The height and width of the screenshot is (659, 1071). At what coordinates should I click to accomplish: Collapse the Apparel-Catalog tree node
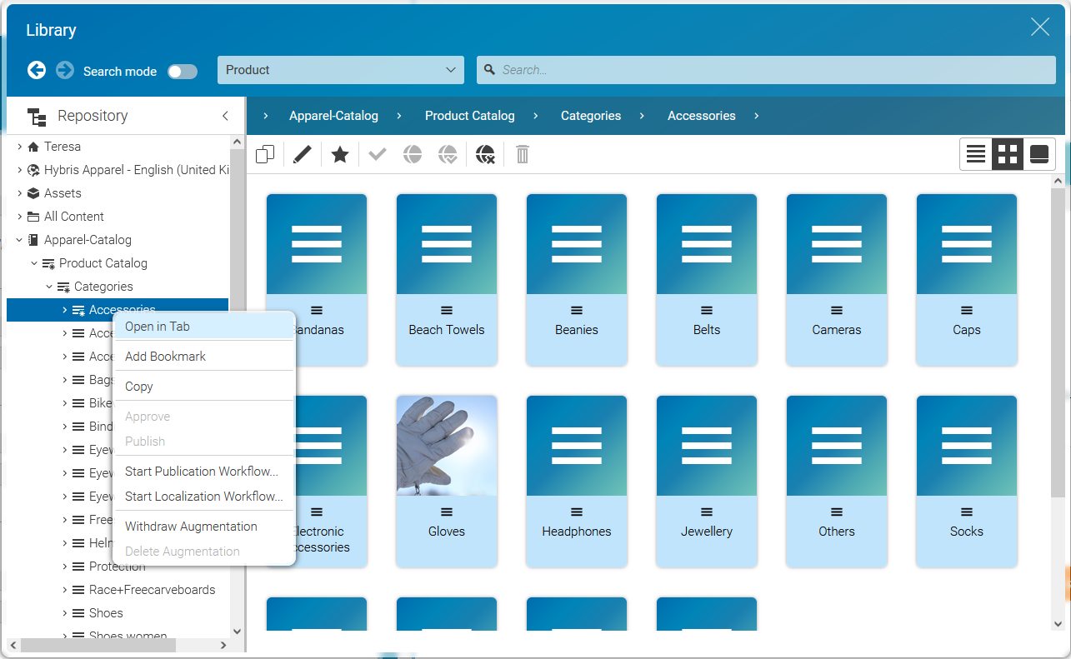click(20, 240)
